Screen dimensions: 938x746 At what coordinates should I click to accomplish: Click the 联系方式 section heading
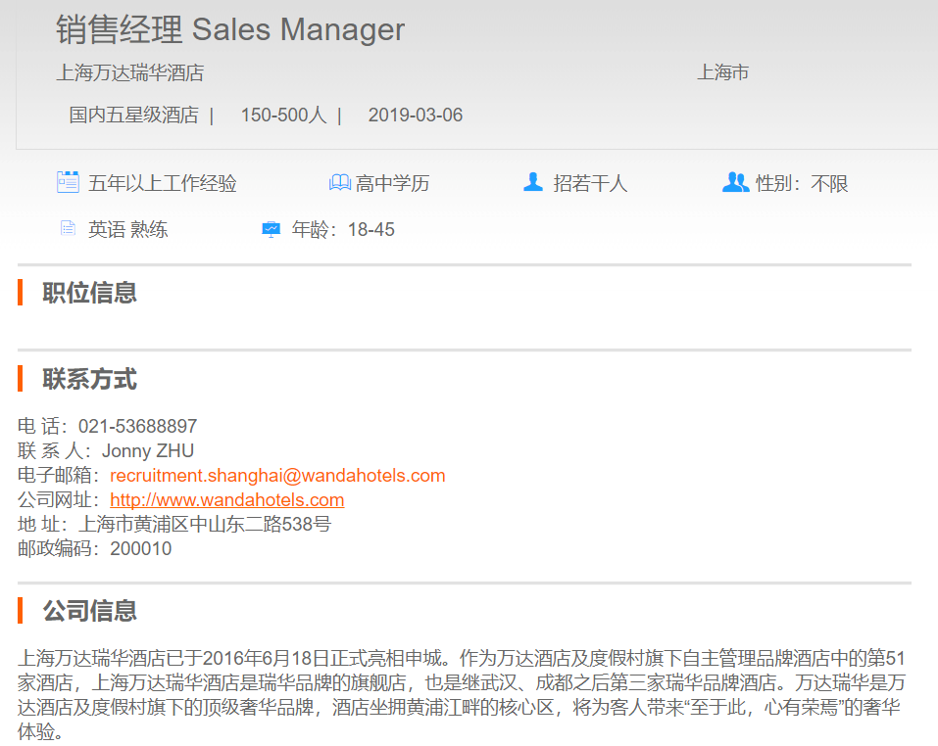(89, 379)
